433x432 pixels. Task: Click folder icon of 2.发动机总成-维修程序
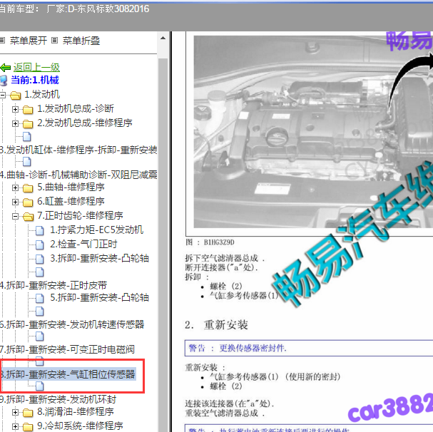click(28, 123)
